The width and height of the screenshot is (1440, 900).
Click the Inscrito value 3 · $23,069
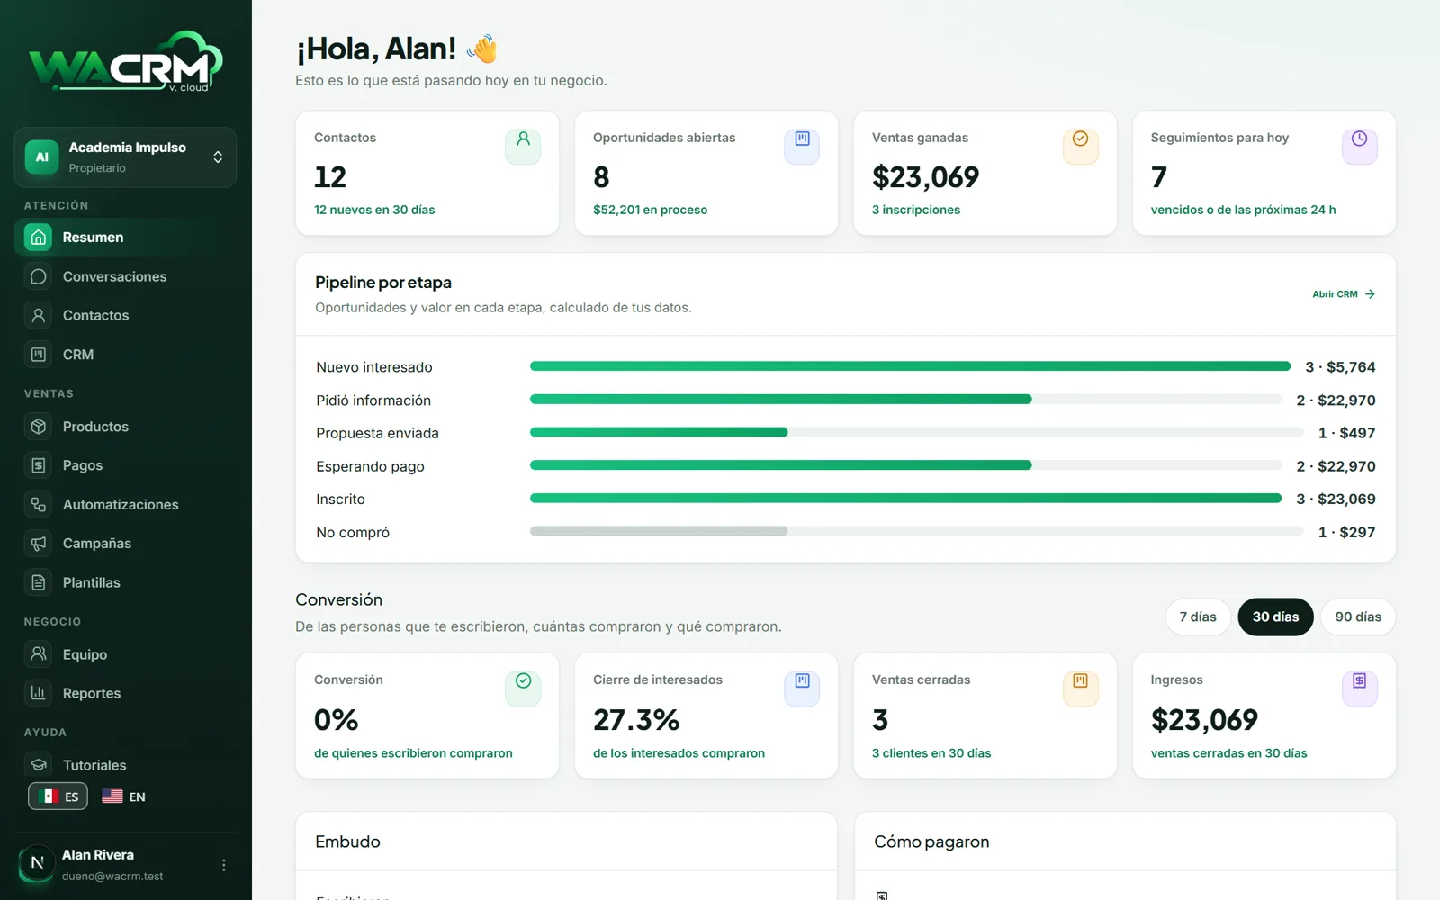click(x=1336, y=499)
